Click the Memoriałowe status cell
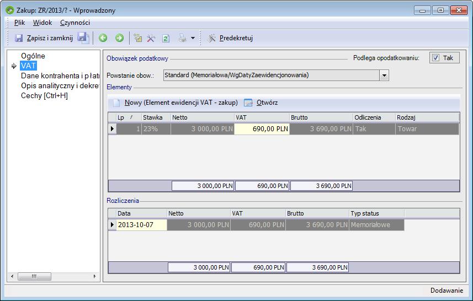Screen dimensions: 473x301 [x=376, y=225]
